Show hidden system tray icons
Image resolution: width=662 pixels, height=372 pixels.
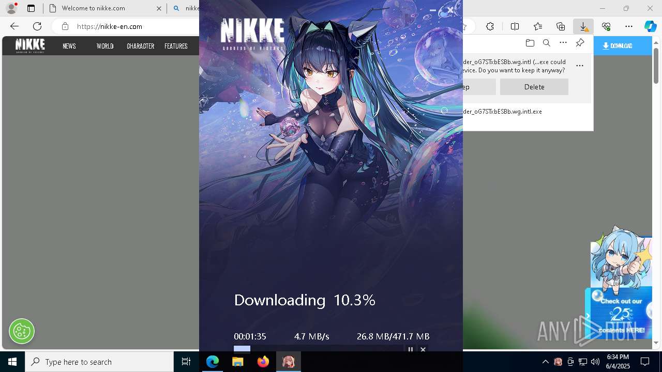[x=545, y=362]
